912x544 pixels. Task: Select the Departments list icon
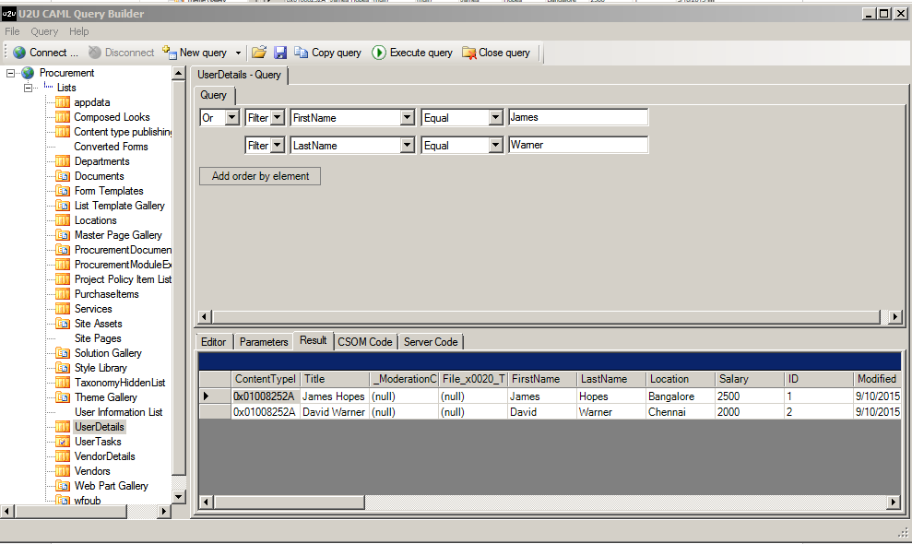63,161
